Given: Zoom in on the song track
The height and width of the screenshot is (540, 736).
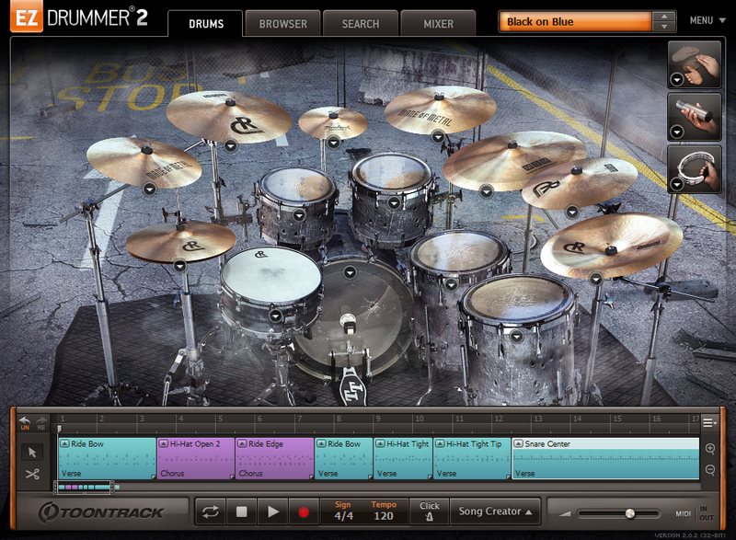Looking at the screenshot, I should [x=710, y=449].
